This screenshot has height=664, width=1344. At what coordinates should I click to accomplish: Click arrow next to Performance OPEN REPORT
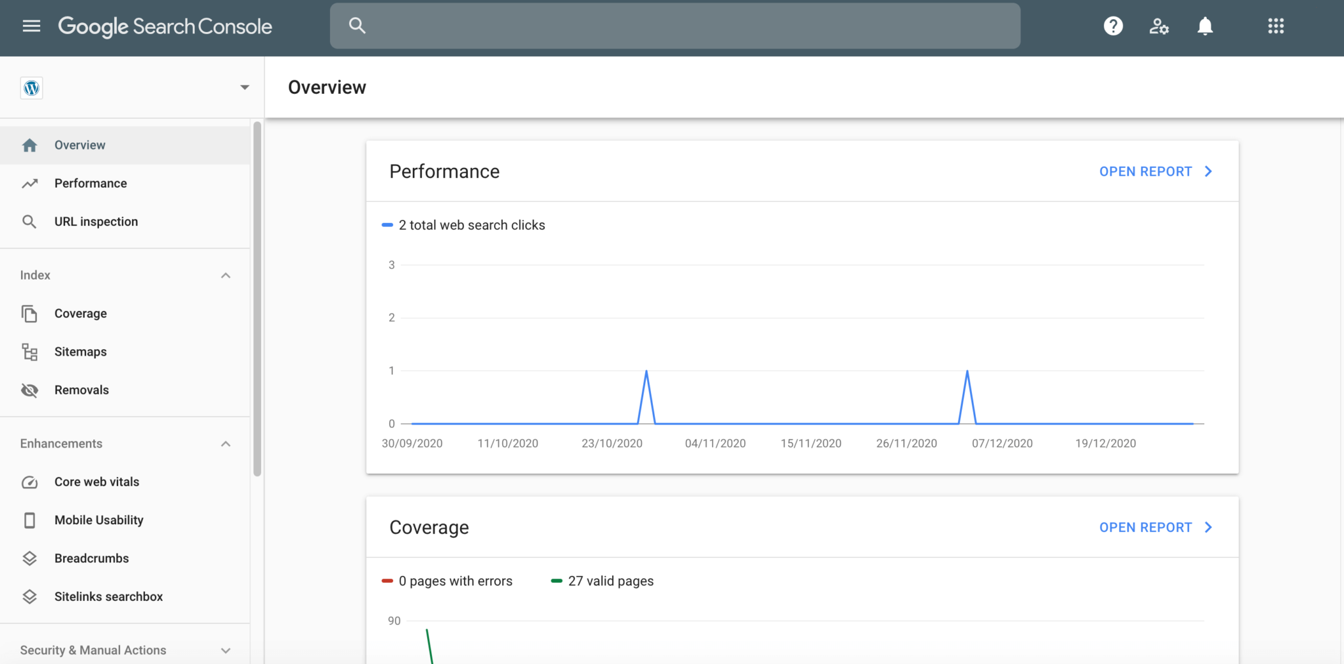pos(1208,171)
